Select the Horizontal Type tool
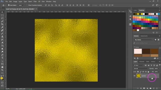161x90 pixels. coord(2,58)
